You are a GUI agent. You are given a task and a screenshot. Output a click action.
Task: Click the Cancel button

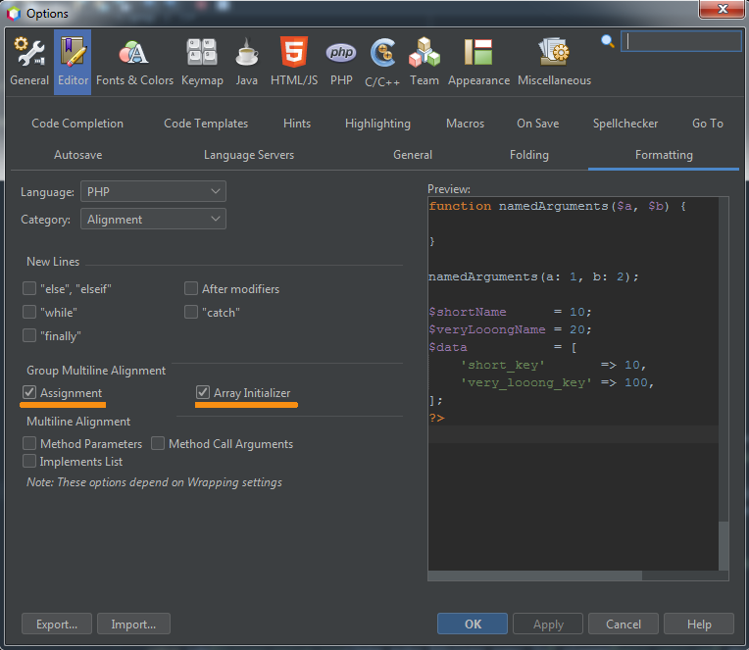click(x=624, y=625)
